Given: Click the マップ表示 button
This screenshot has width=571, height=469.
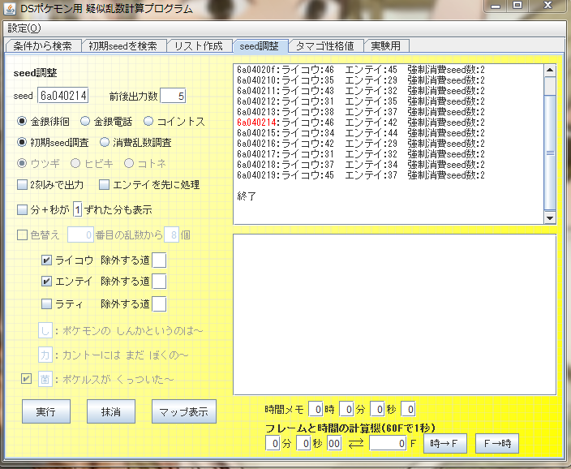Looking at the screenshot, I should point(184,411).
